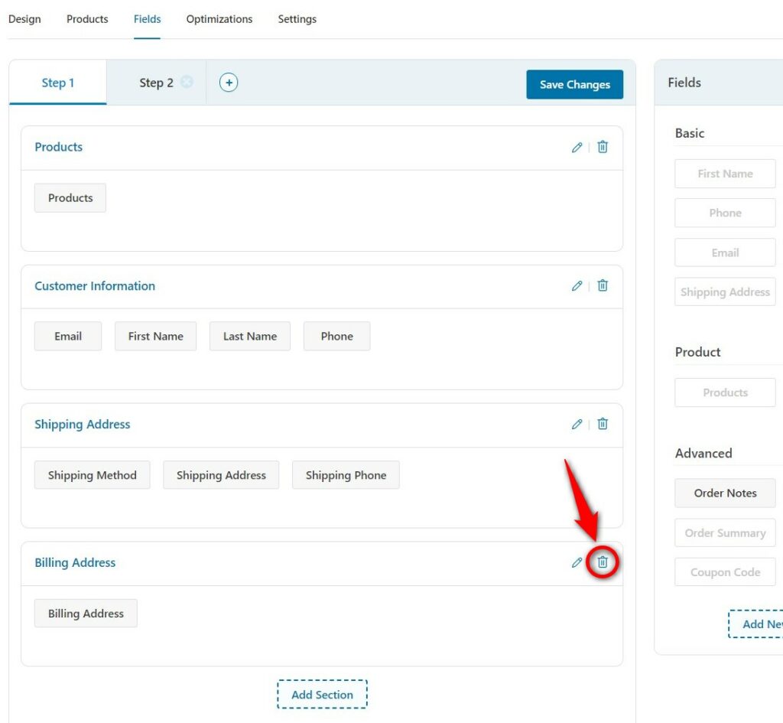Click the Billing Address section heading

pyautogui.click(x=75, y=562)
